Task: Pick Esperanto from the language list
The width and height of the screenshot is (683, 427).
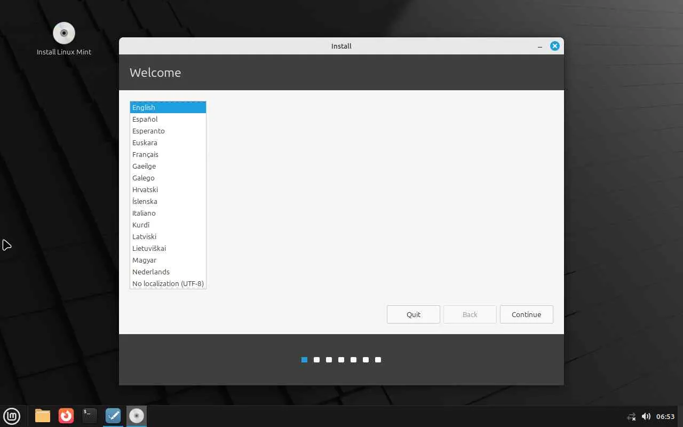Action: click(168, 131)
